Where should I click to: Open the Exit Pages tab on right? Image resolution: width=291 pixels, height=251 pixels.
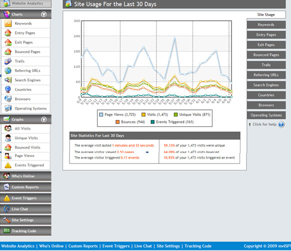266,44
